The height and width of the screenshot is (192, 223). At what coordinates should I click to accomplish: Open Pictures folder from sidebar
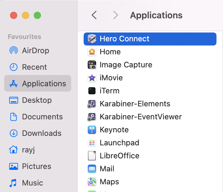tap(38, 166)
